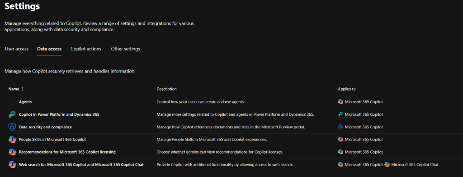This screenshot has width=463, height=177.
Task: Open People Skills in Microsoft 365 Copilot
Action: (52, 139)
